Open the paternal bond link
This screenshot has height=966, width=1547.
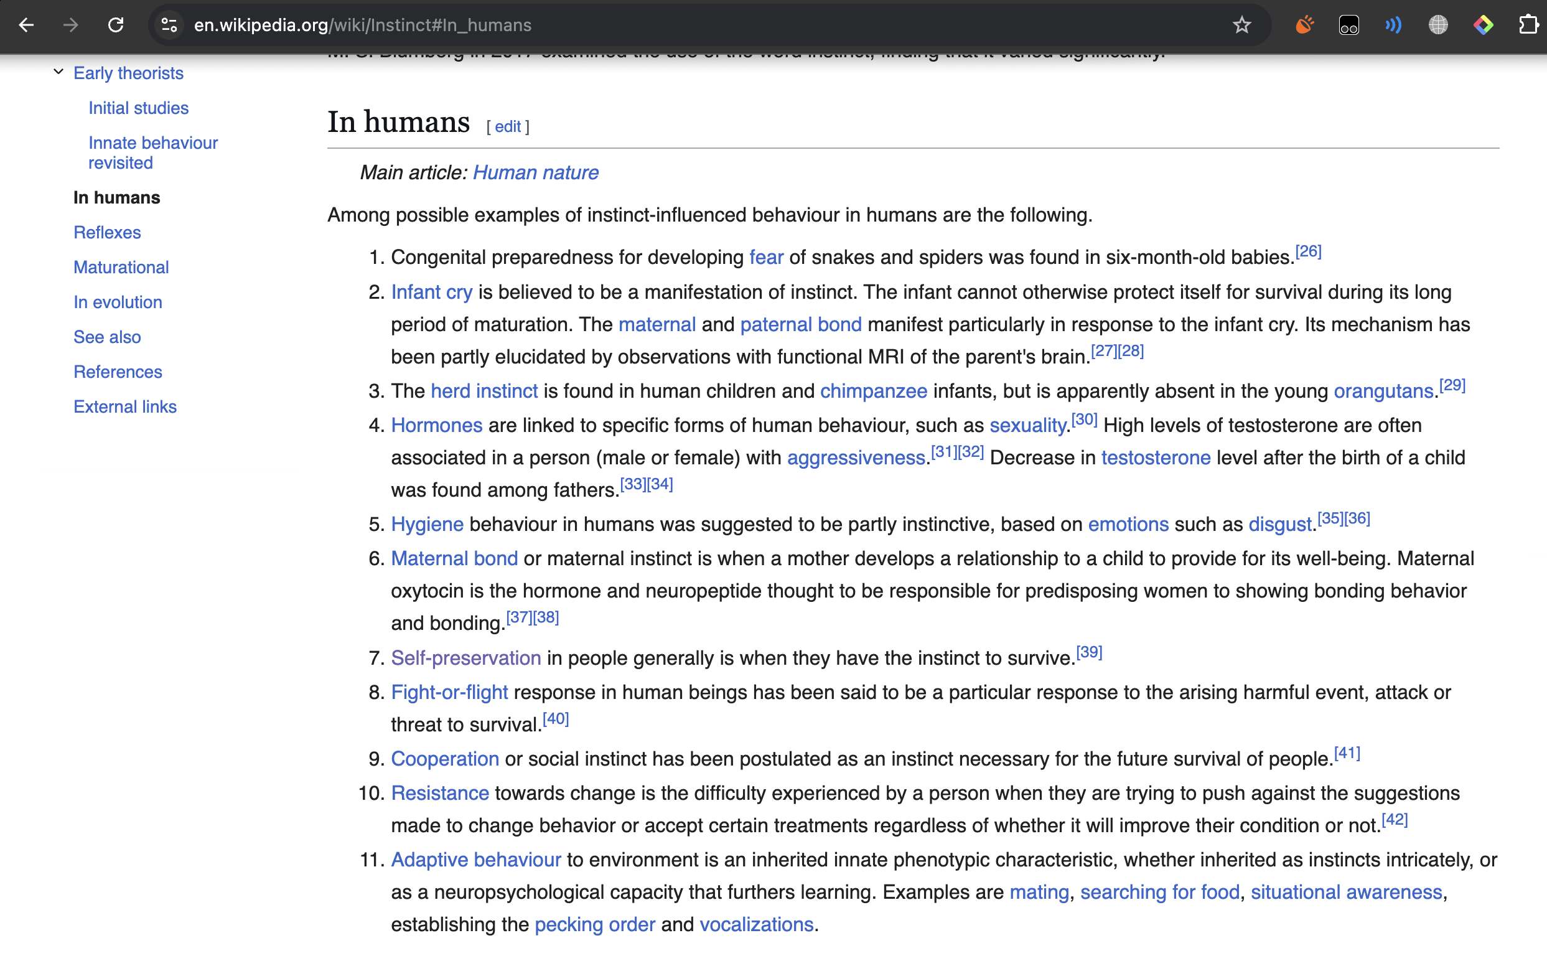pos(801,324)
